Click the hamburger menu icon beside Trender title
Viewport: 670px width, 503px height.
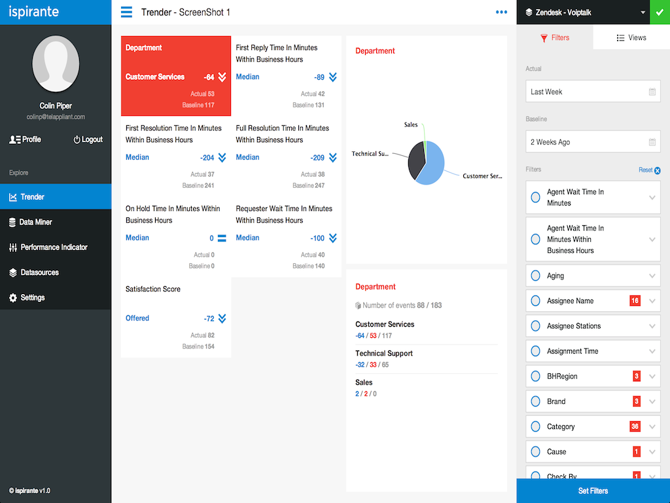click(126, 12)
